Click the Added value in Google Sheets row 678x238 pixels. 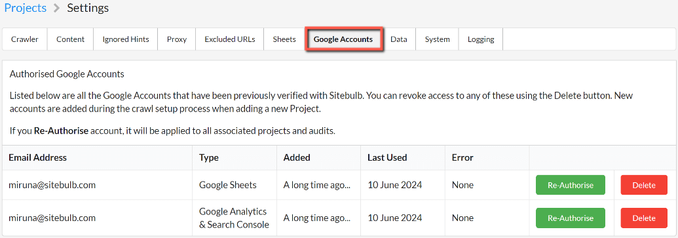(x=317, y=185)
